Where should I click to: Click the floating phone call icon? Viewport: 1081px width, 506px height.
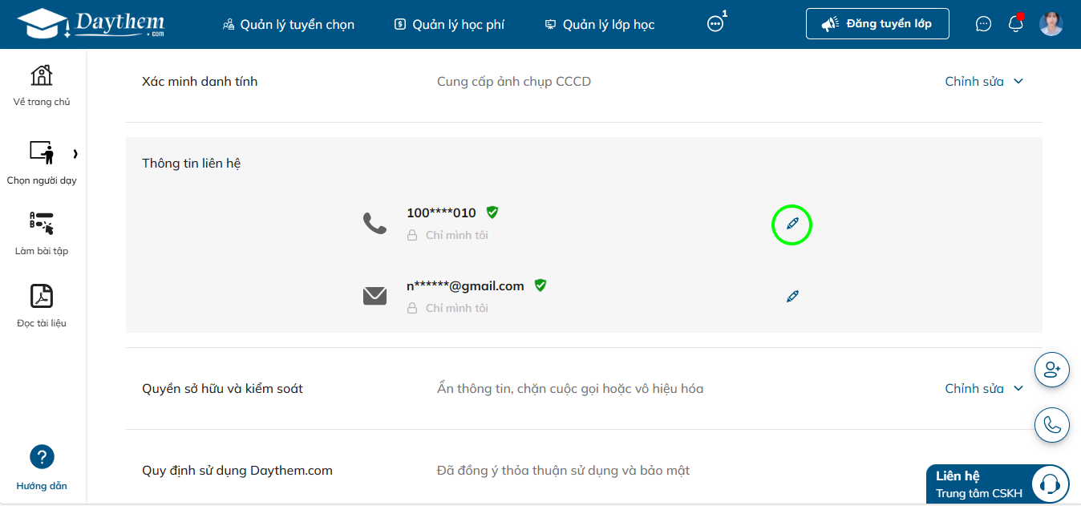coord(1052,424)
